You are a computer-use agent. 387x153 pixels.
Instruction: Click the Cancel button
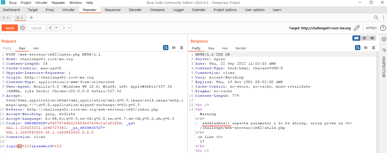click(x=36, y=28)
